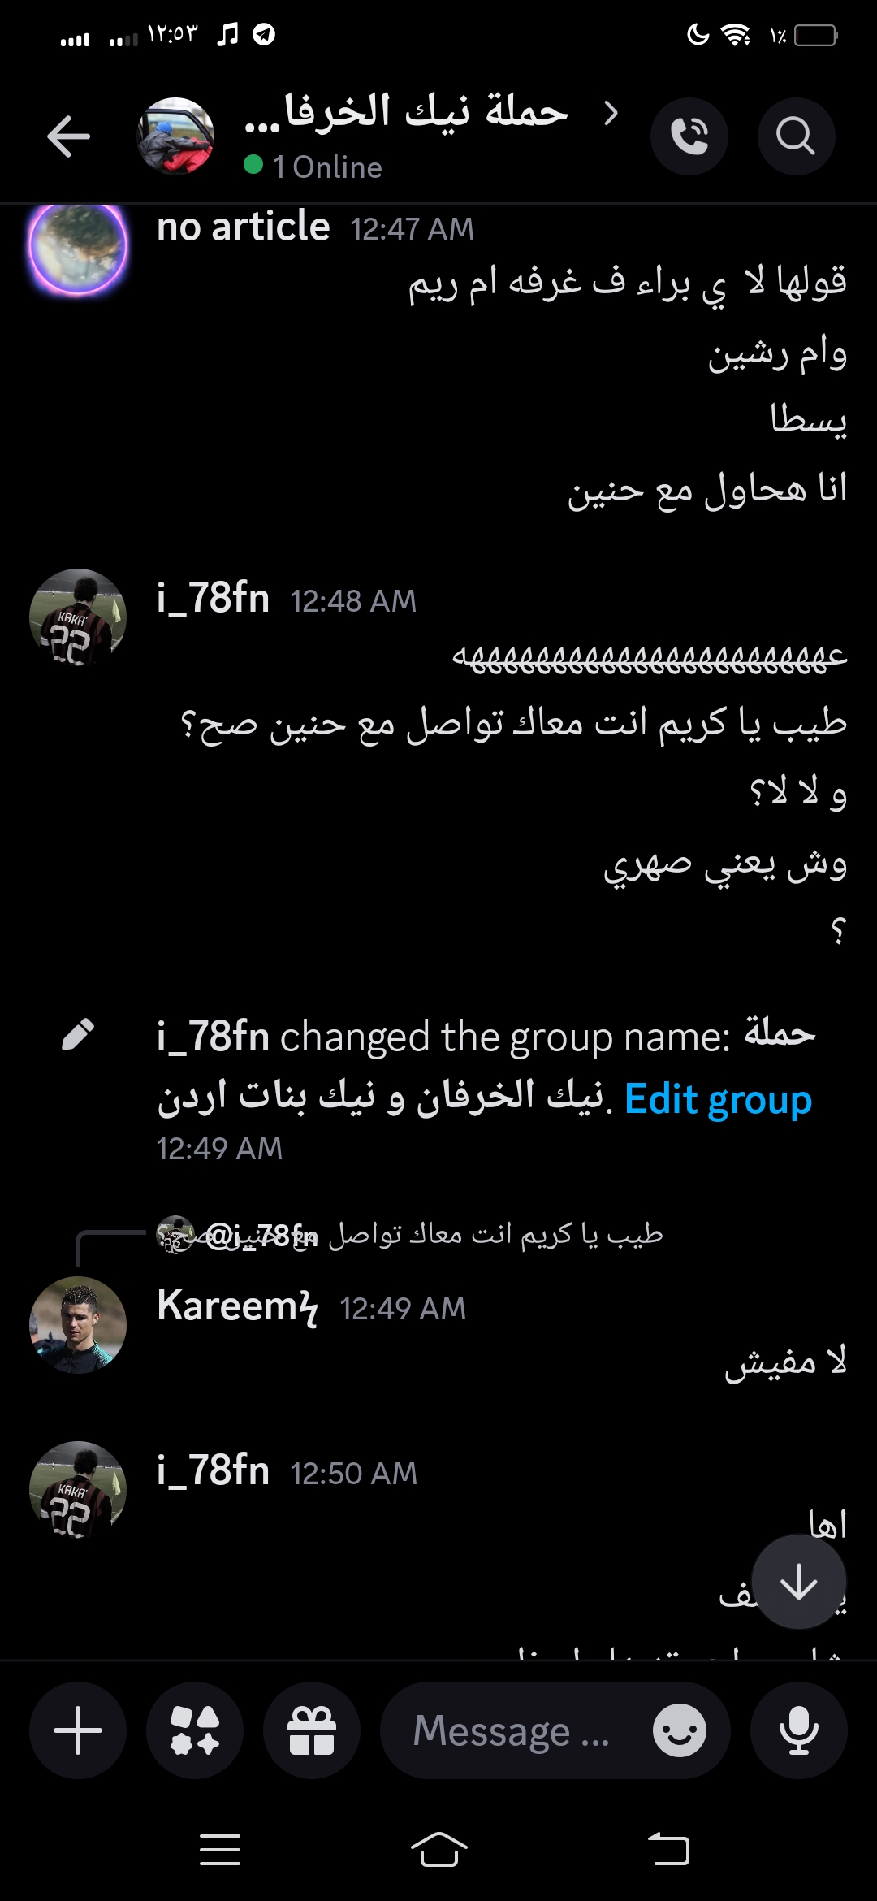This screenshot has height=1901, width=877.
Task: Tap the pencil icon beside group name change
Action: click(x=78, y=1035)
